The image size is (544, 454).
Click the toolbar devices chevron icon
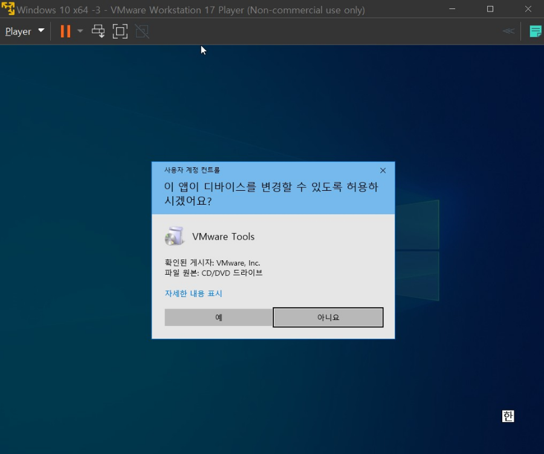click(x=508, y=31)
